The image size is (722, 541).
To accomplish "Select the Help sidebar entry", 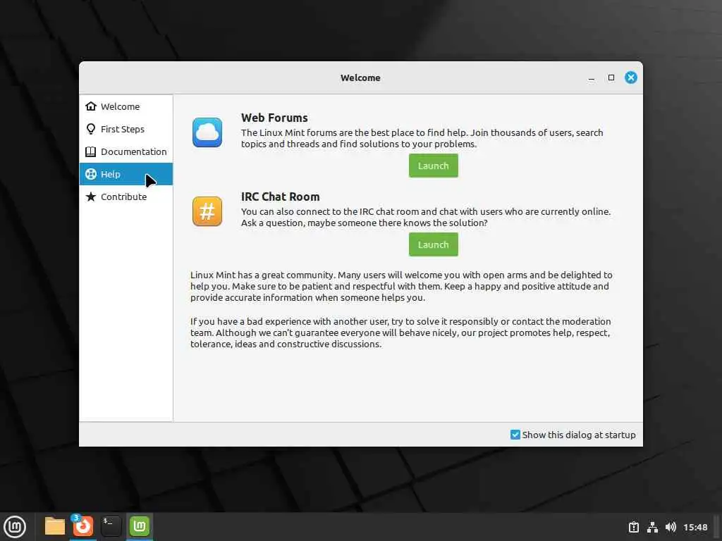I will [126, 174].
